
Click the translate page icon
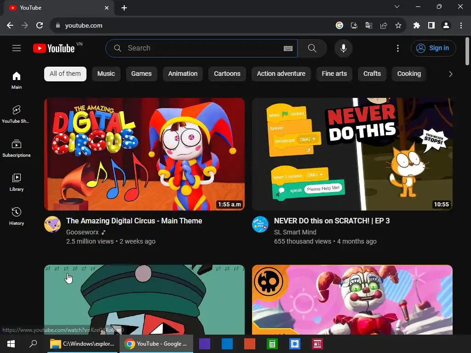[369, 26]
